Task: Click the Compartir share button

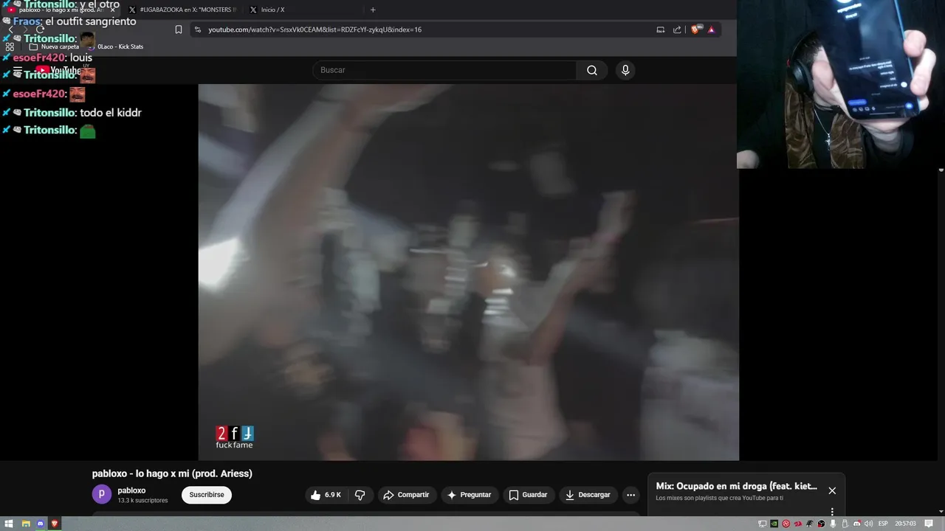Action: (x=406, y=495)
